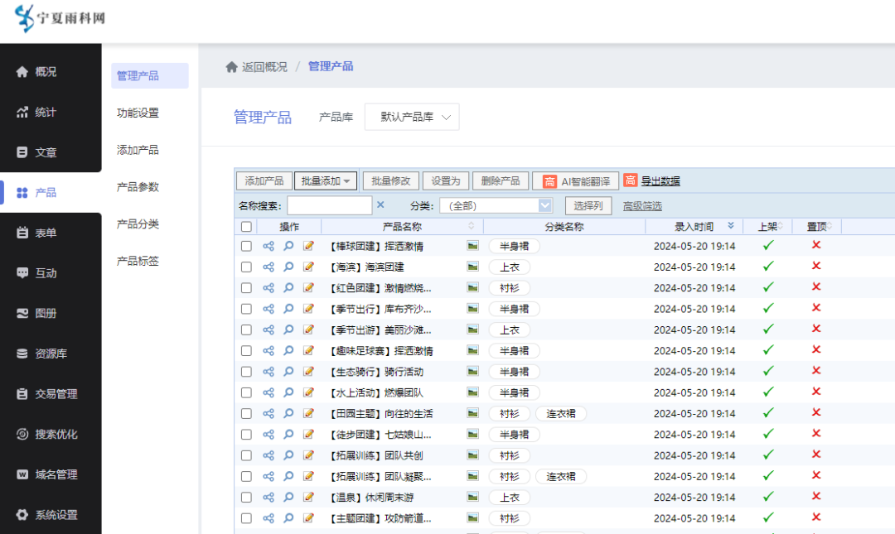The image size is (895, 534).
Task: Open 统计 in the left sidebar
Action: click(46, 112)
